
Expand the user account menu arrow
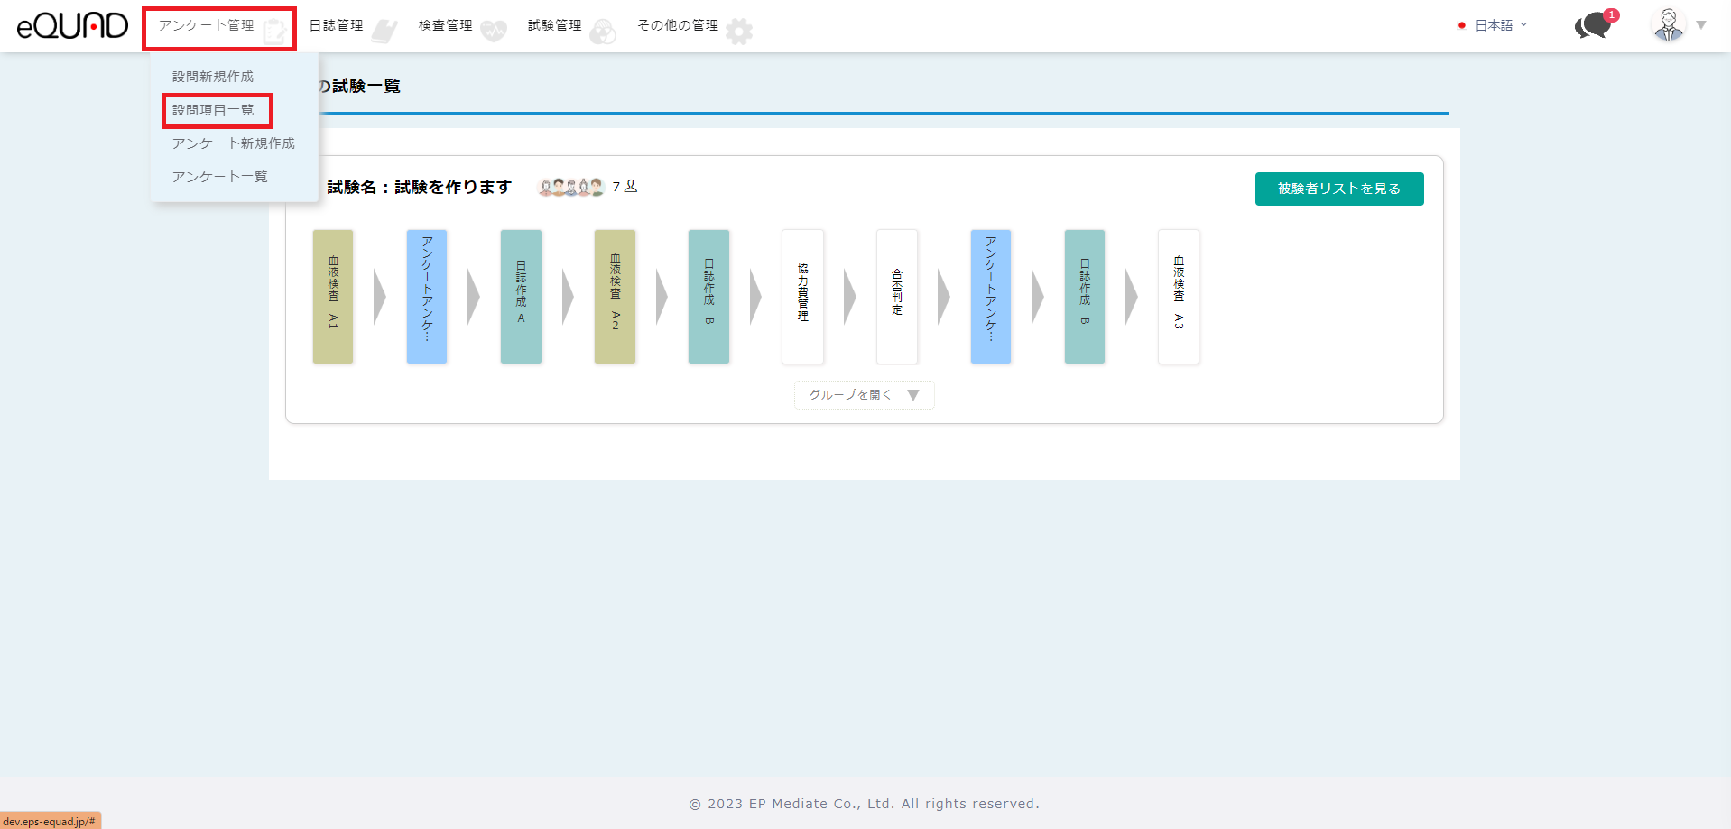(1701, 25)
